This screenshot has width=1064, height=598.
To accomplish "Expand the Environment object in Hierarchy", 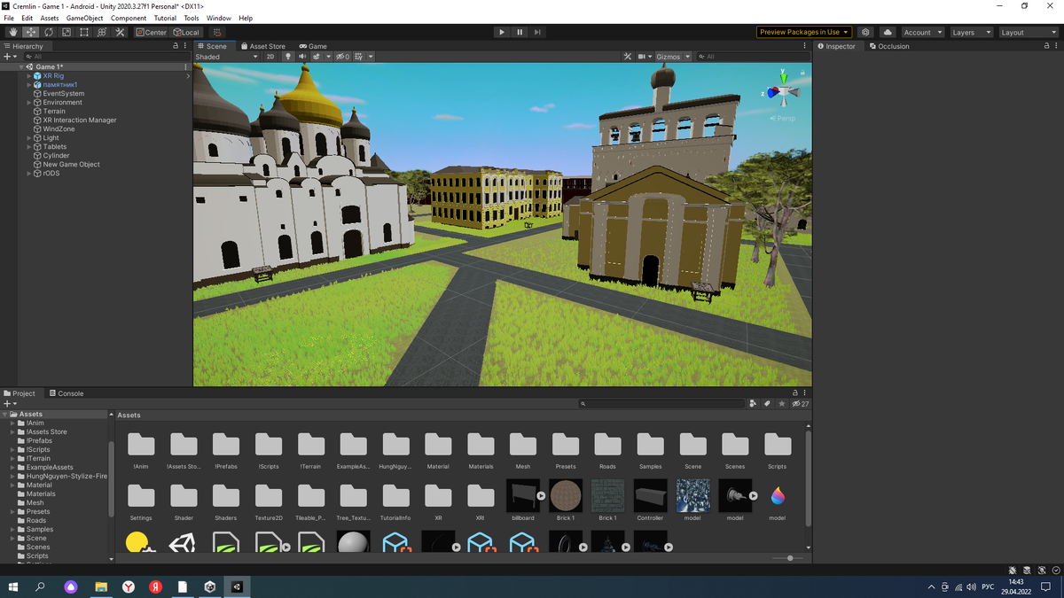I will (x=28, y=103).
